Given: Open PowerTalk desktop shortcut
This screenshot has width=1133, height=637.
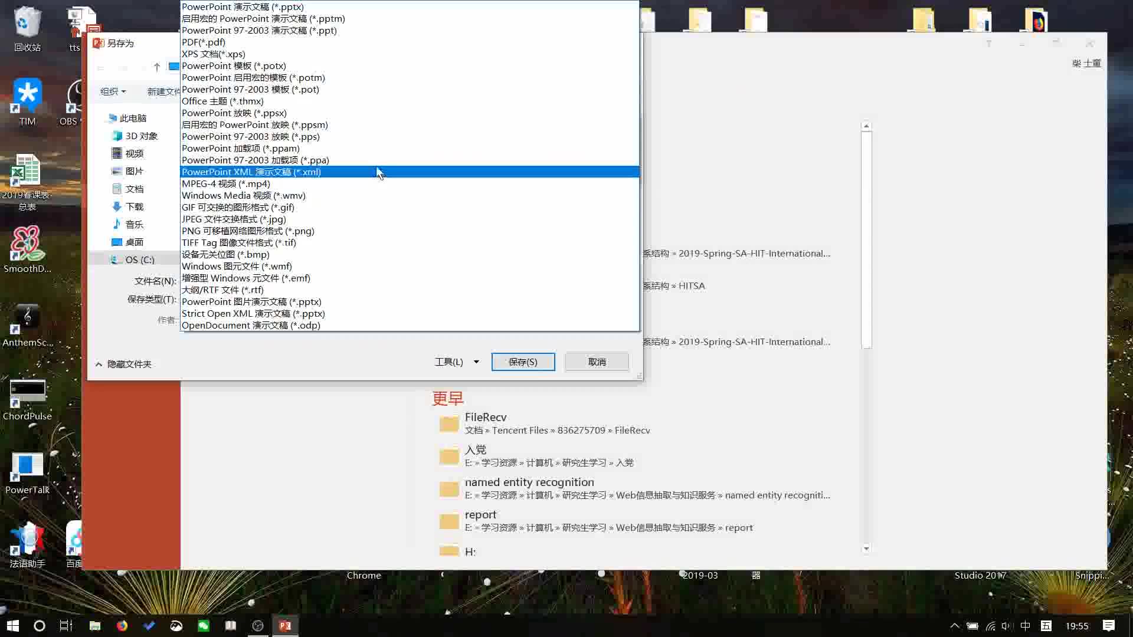Looking at the screenshot, I should [x=27, y=474].
